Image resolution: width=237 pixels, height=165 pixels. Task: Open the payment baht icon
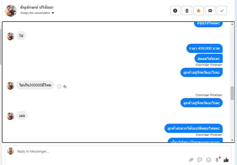[x=217, y=160]
